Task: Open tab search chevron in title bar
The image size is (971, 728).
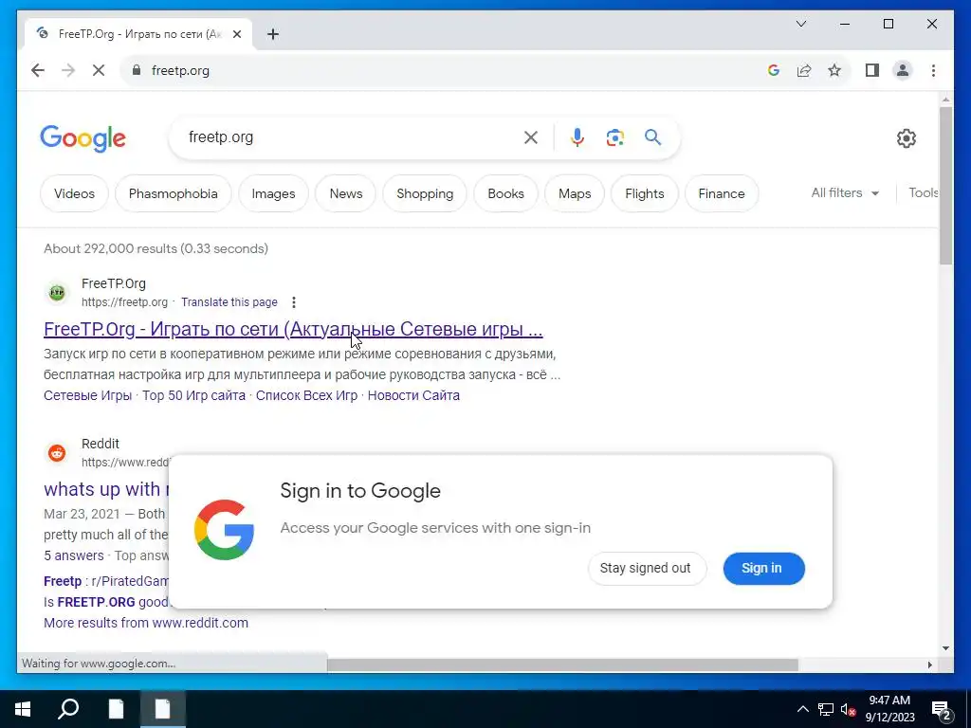Action: (800, 24)
